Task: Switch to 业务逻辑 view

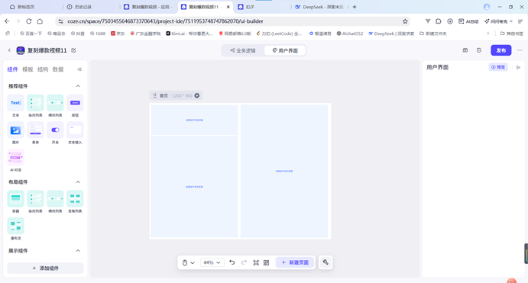Action: pos(243,50)
